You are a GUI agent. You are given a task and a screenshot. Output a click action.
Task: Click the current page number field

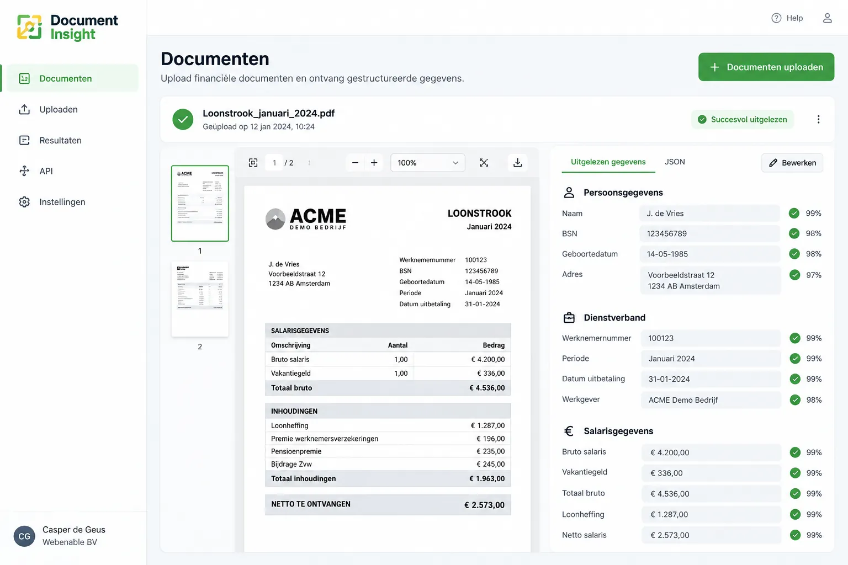(x=274, y=163)
